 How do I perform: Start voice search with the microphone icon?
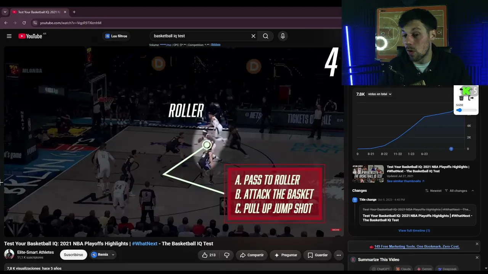tap(283, 36)
